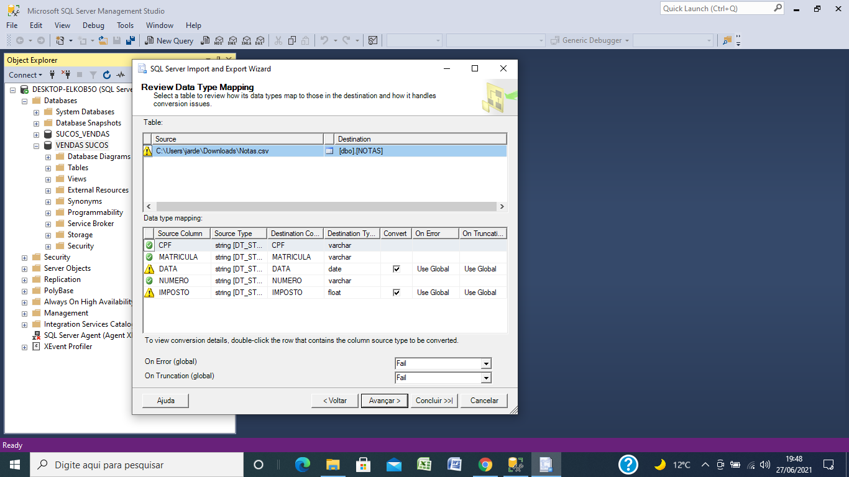
Task: Click the New Query toolbar button
Action: pyautogui.click(x=169, y=40)
